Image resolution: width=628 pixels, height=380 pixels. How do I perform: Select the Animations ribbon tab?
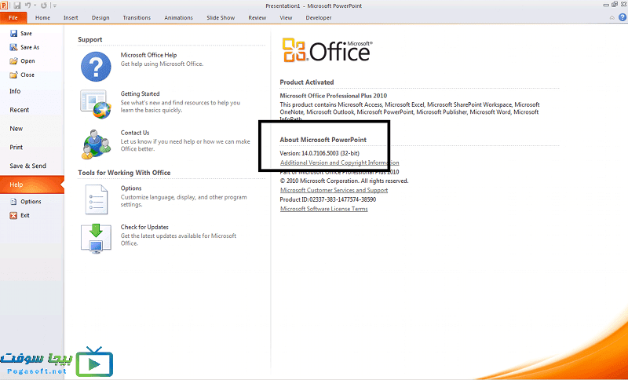point(179,17)
